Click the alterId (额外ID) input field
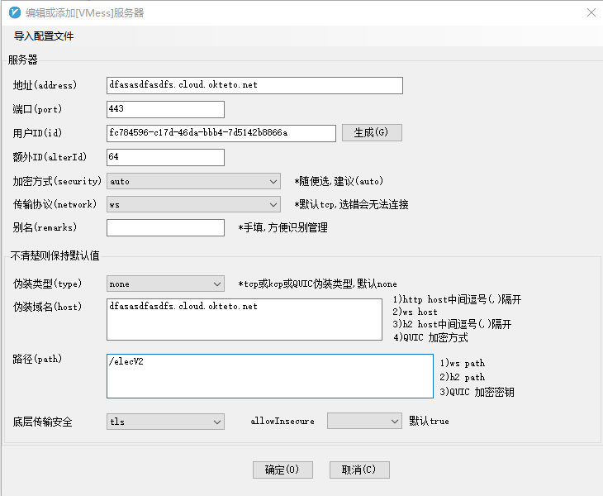 click(x=165, y=157)
